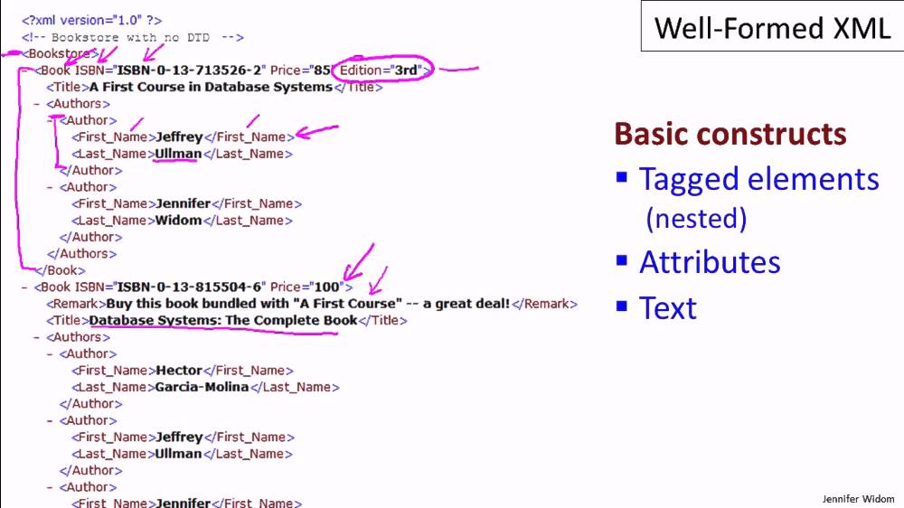Click the Jennifer first name above Widom

183,203
